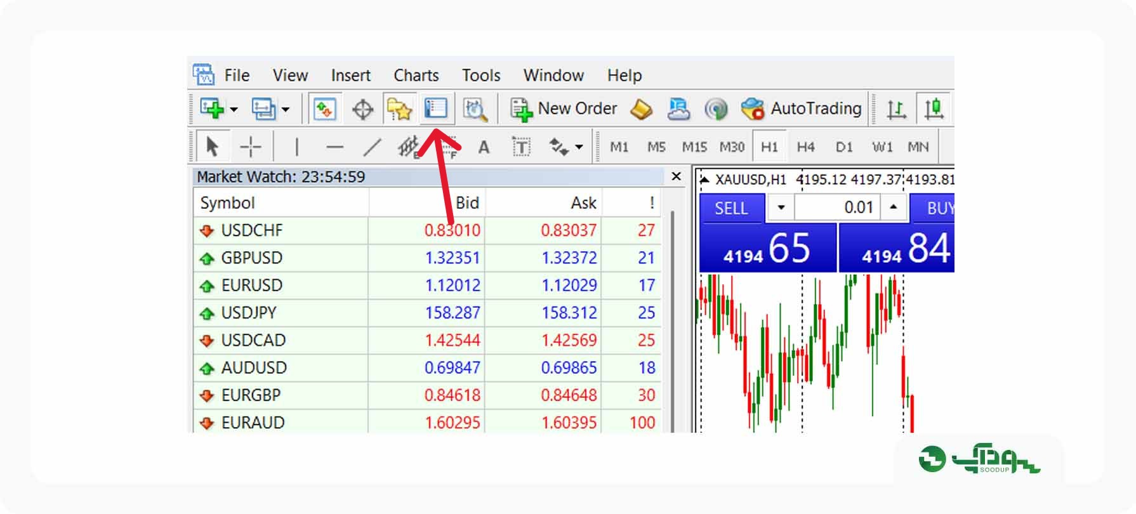Select the Crosshair tool
Screen dimensions: 1136x514
[x=251, y=147]
